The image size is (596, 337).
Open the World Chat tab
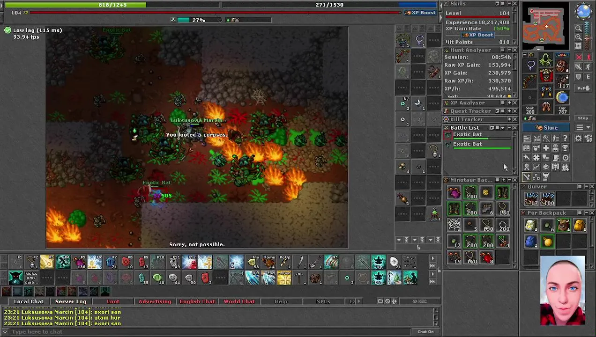click(239, 301)
